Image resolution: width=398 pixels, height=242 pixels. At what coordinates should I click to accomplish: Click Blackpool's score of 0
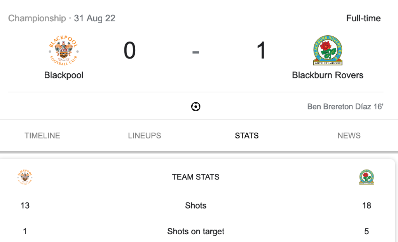click(x=130, y=51)
